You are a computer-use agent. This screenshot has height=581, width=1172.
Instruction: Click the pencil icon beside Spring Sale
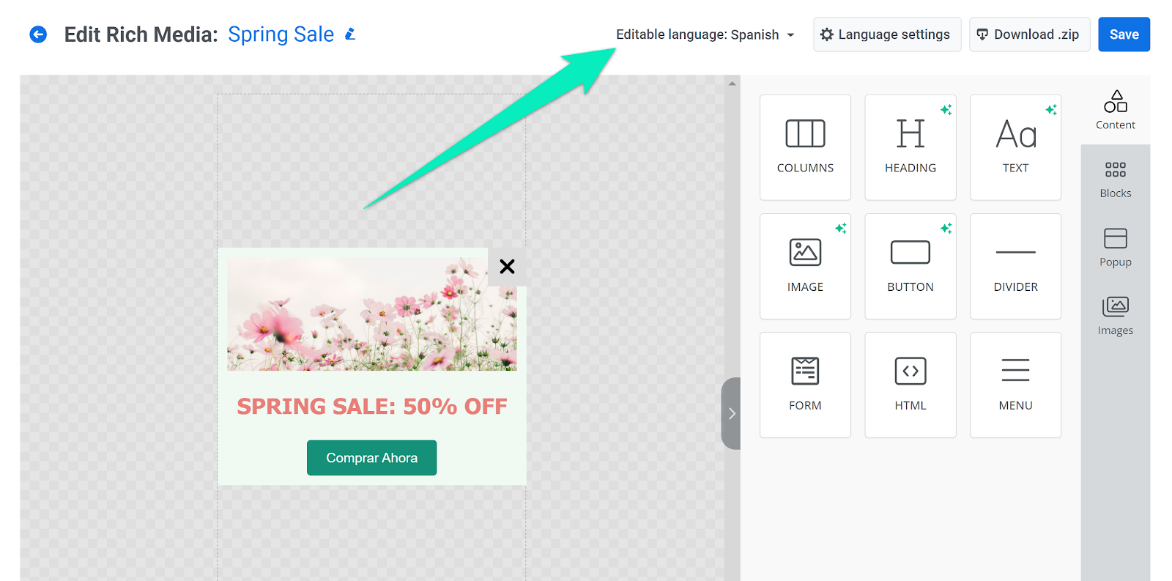click(x=350, y=34)
